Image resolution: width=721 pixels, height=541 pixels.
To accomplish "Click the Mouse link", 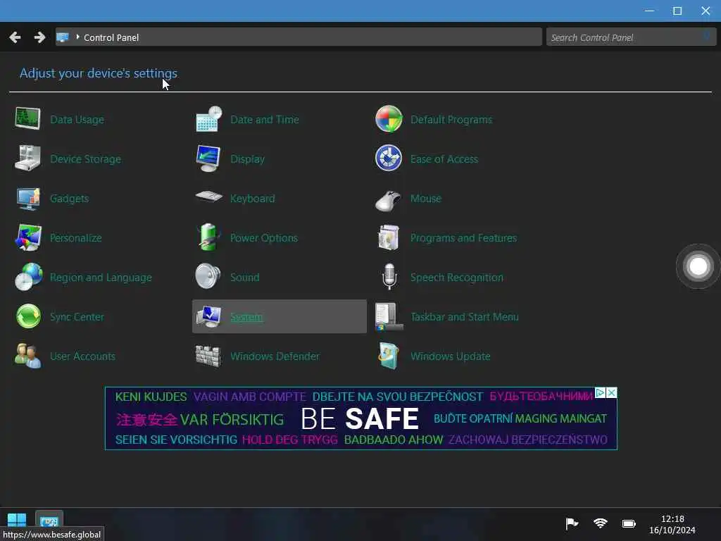I will coord(426,199).
